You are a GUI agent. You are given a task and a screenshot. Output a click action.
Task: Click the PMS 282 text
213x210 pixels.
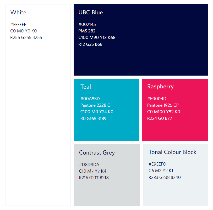point(87,31)
